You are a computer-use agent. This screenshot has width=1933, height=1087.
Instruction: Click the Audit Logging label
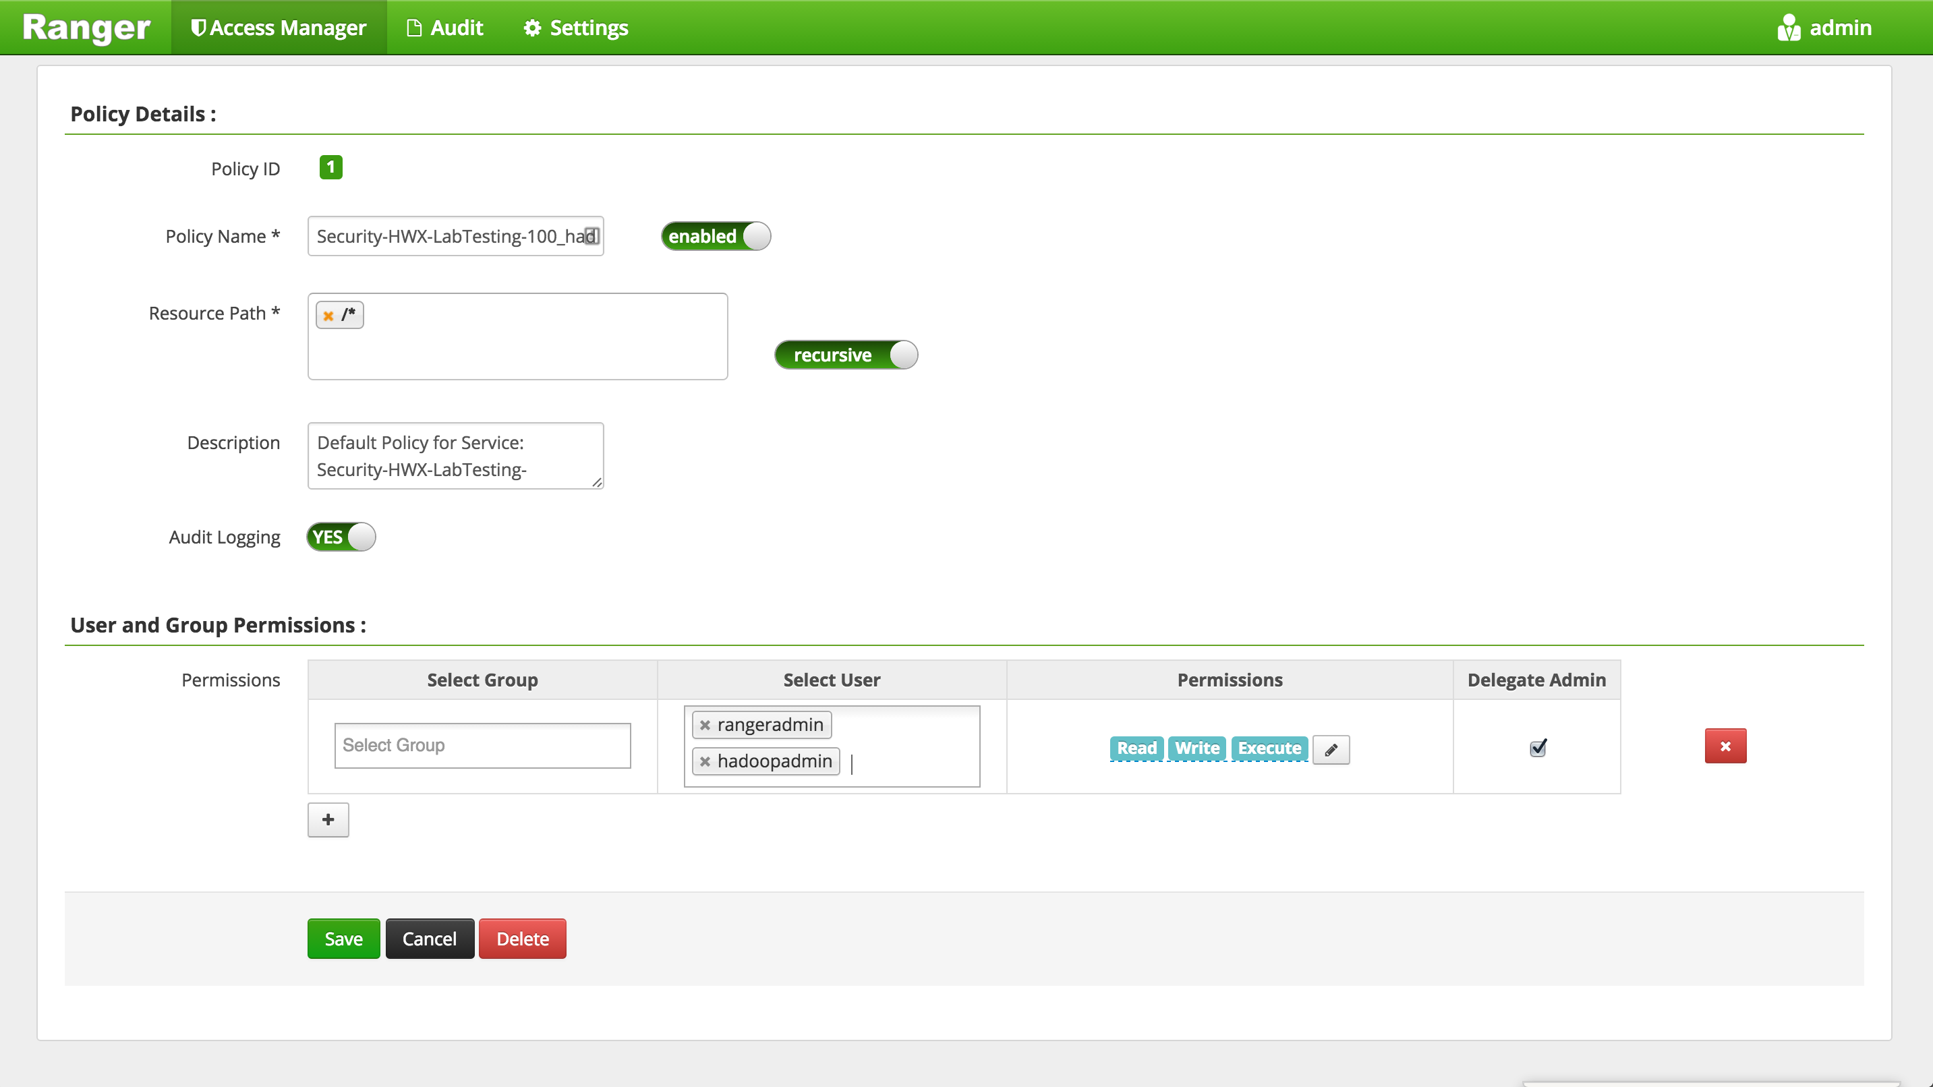coord(225,537)
